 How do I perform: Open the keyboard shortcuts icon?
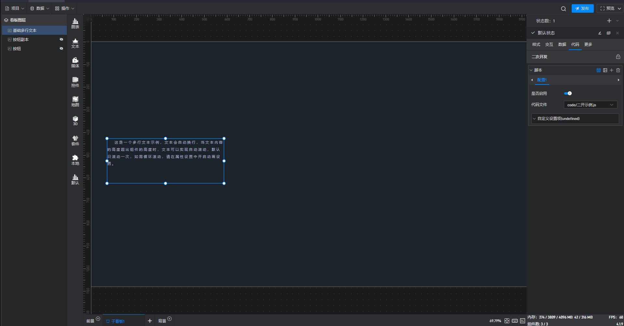click(x=515, y=321)
